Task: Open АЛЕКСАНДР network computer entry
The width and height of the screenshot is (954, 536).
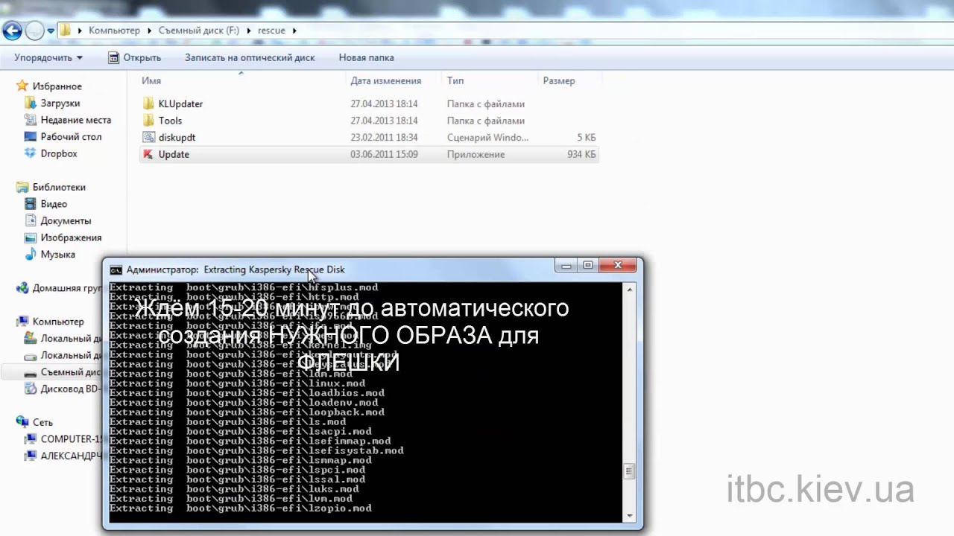Action: pyautogui.click(x=71, y=456)
